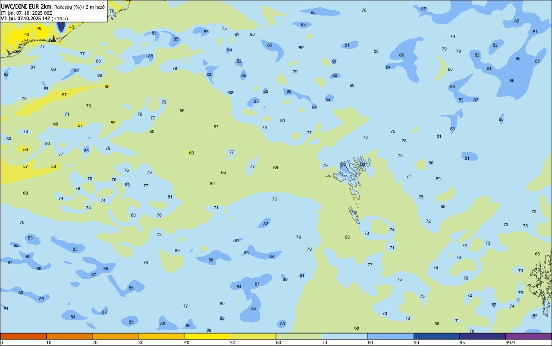Click the '20' legend tick label
552x346 pixels.
coord(95,343)
